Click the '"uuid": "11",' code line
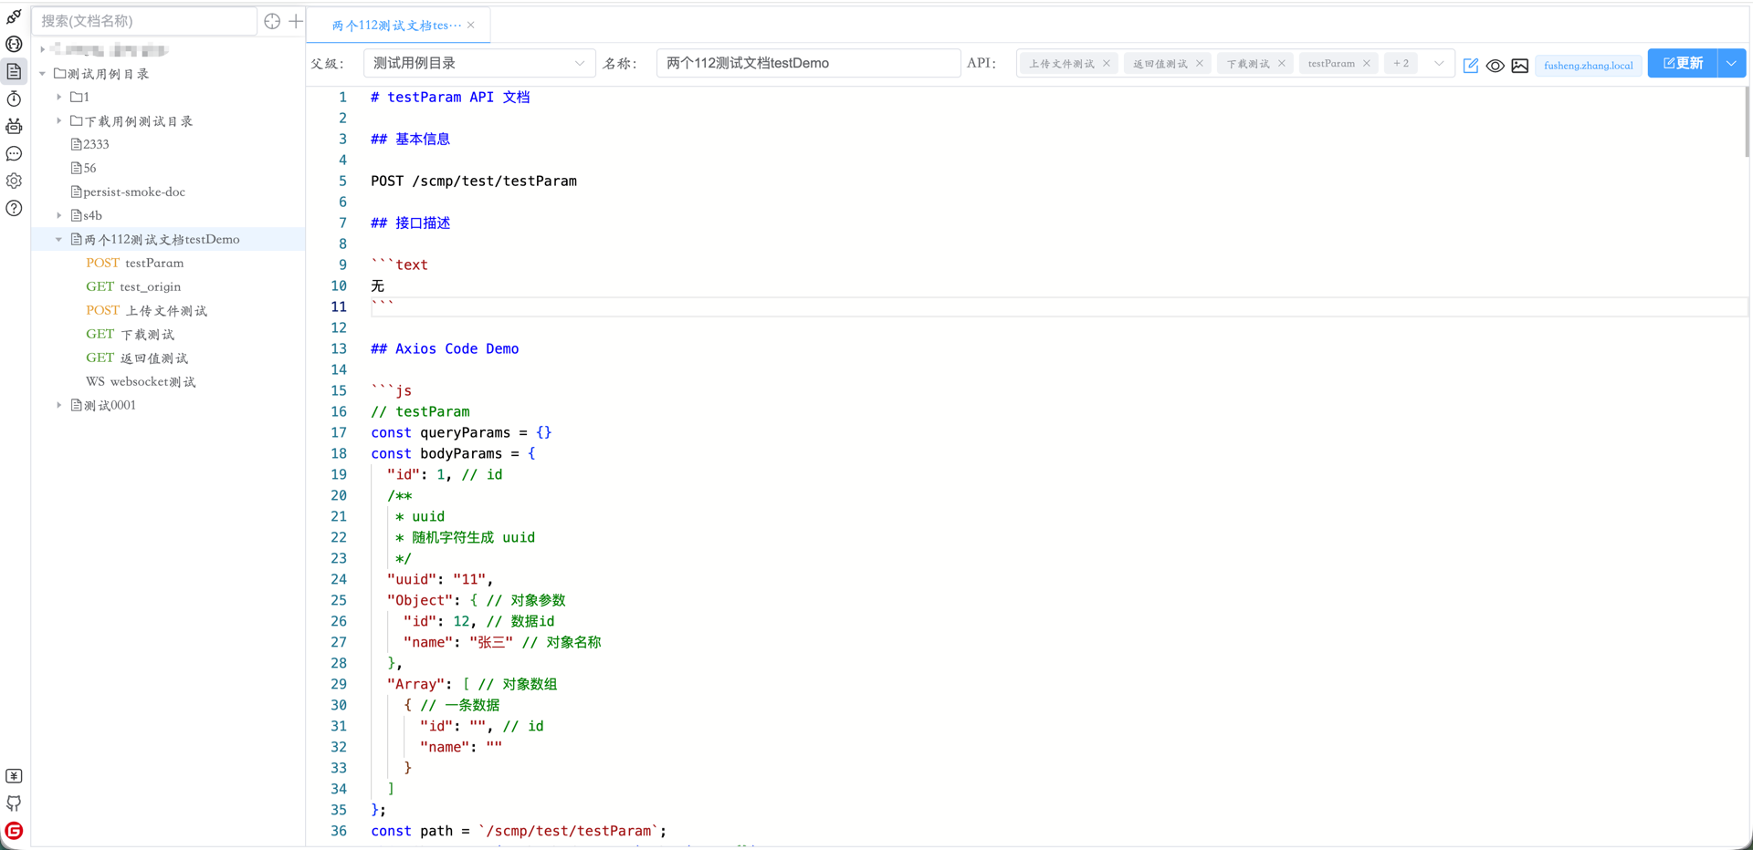Screen dimensions: 1753x850 (440, 579)
